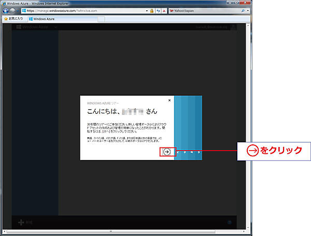Jump to tour step 3
This screenshot has height=236, width=311.
185,152
